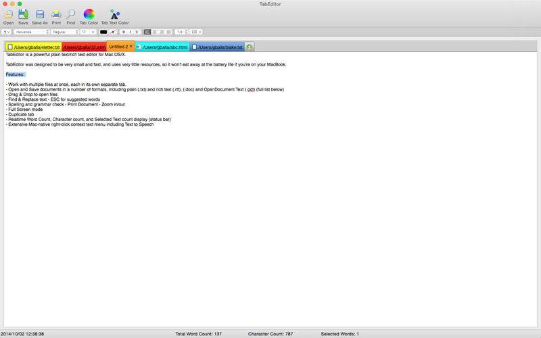This screenshot has height=338, width=541.
Task: Click the date and time status entry
Action: (22, 334)
